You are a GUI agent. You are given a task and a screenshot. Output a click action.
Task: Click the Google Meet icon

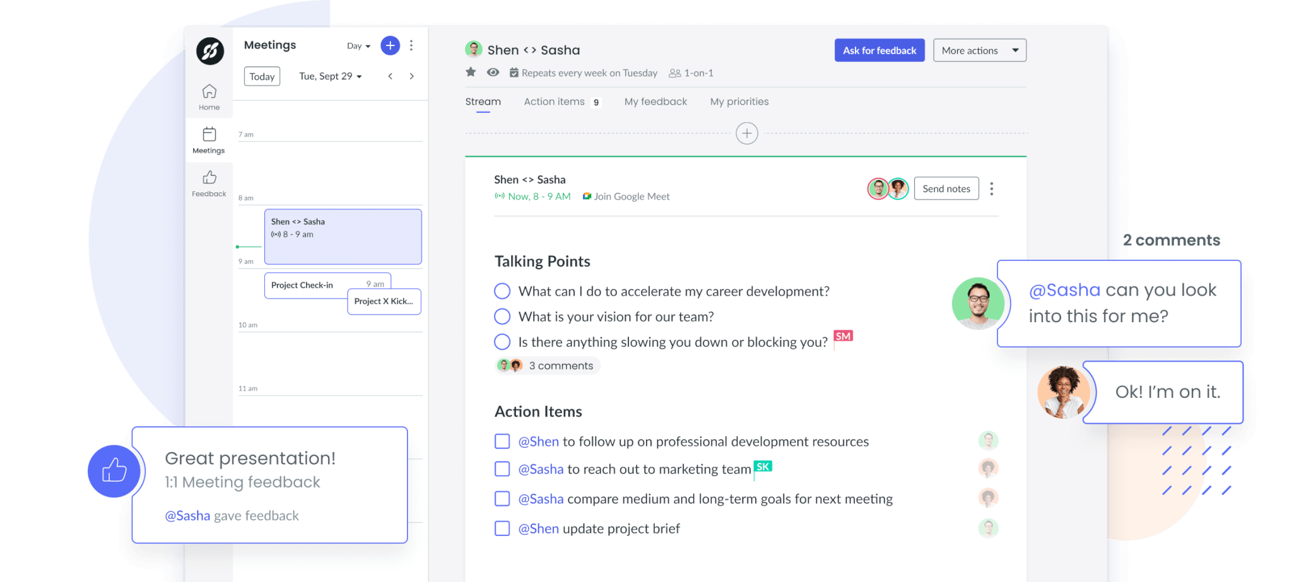tap(587, 196)
